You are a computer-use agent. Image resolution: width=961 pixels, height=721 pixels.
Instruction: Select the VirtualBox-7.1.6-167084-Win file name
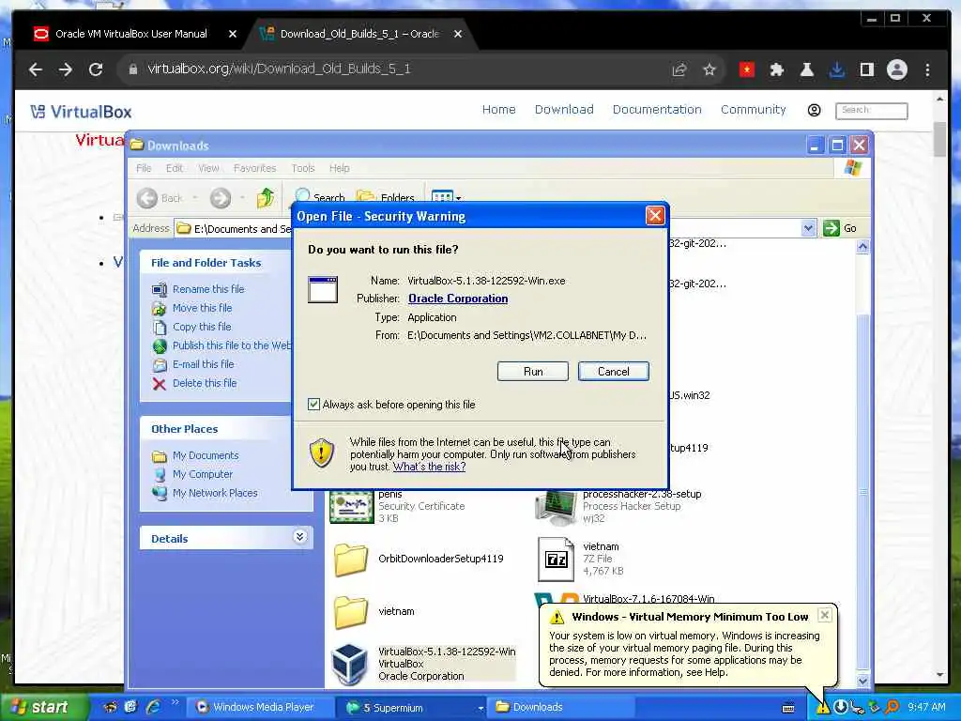[648, 599]
